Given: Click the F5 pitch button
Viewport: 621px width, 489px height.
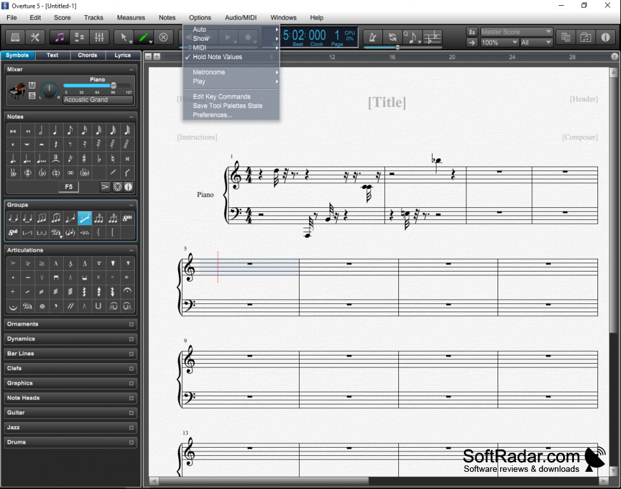Looking at the screenshot, I should click(x=69, y=187).
